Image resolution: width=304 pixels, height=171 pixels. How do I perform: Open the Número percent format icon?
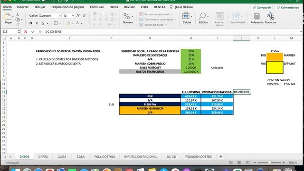(127, 16)
